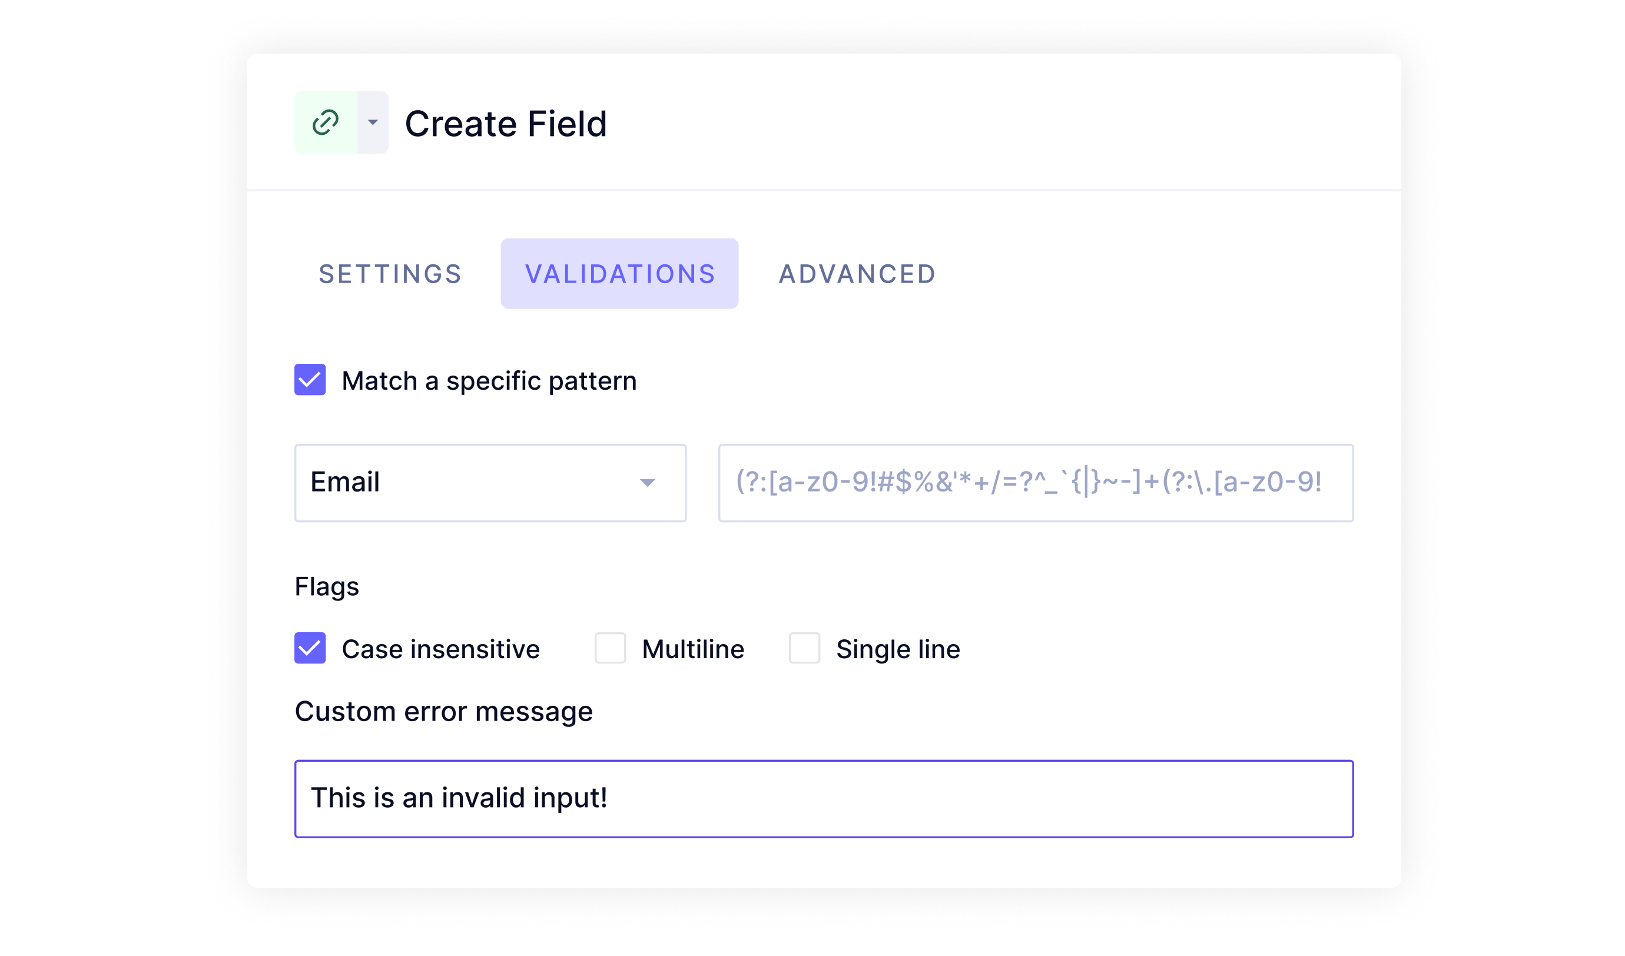1625x956 pixels.
Task: Click the "Match a specific pattern" label text
Action: click(x=489, y=381)
